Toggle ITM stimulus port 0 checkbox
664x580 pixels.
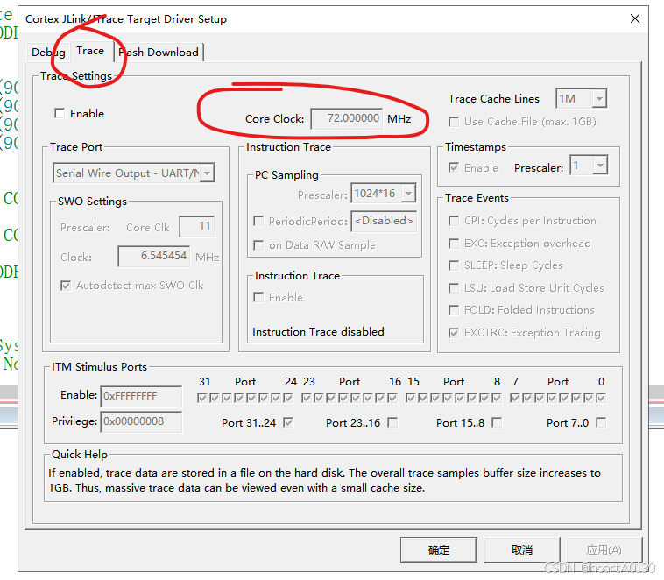coord(601,398)
